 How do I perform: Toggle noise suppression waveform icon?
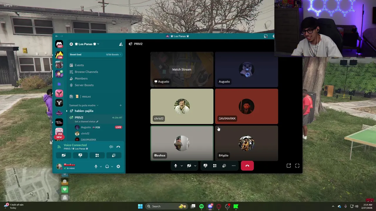[x=111, y=147]
